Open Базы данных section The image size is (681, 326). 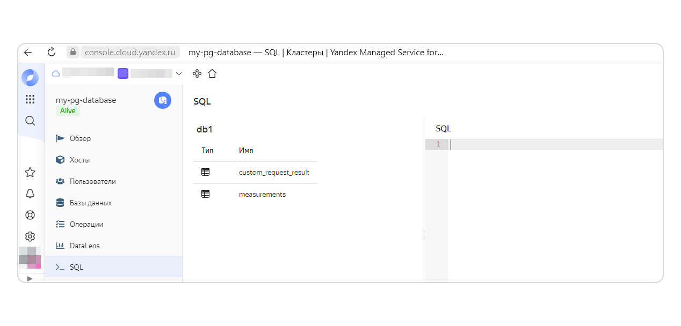point(114,203)
